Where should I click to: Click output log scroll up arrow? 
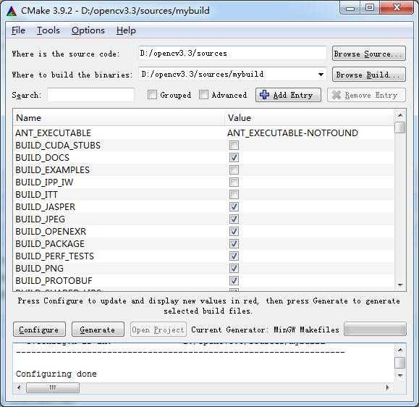[400, 350]
